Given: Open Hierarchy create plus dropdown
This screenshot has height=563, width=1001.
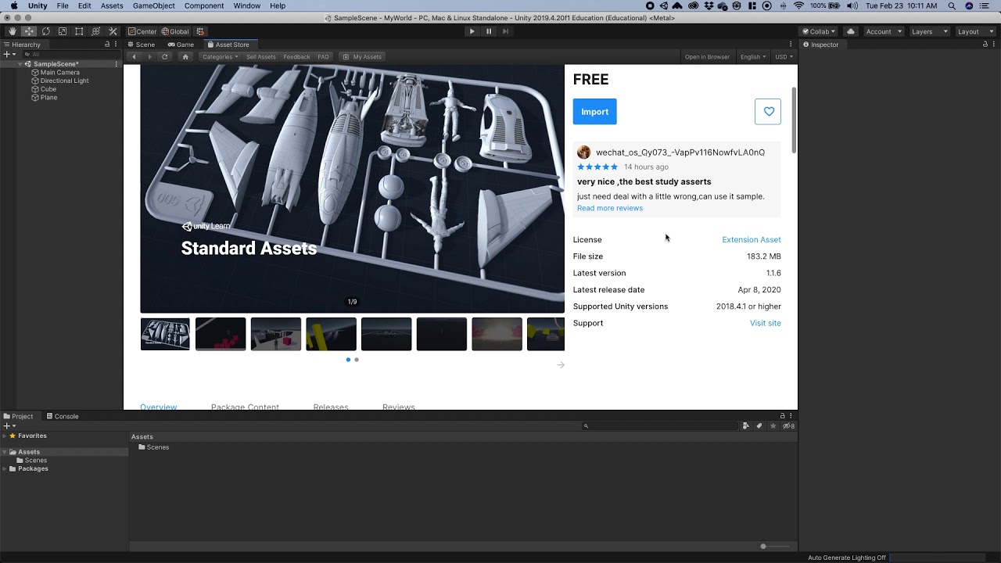Looking at the screenshot, I should (9, 54).
